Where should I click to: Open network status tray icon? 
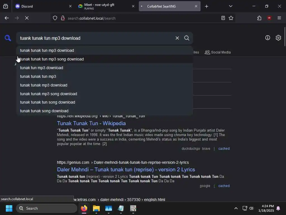point(245,208)
